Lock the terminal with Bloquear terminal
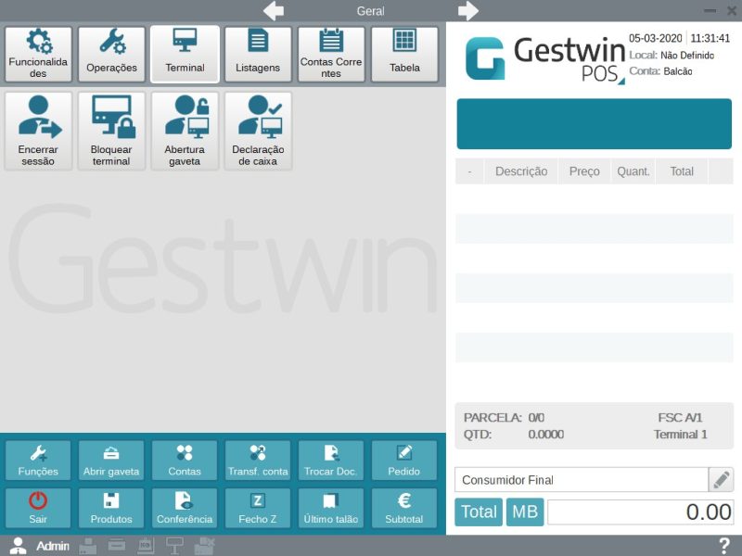The width and height of the screenshot is (742, 556). (111, 131)
